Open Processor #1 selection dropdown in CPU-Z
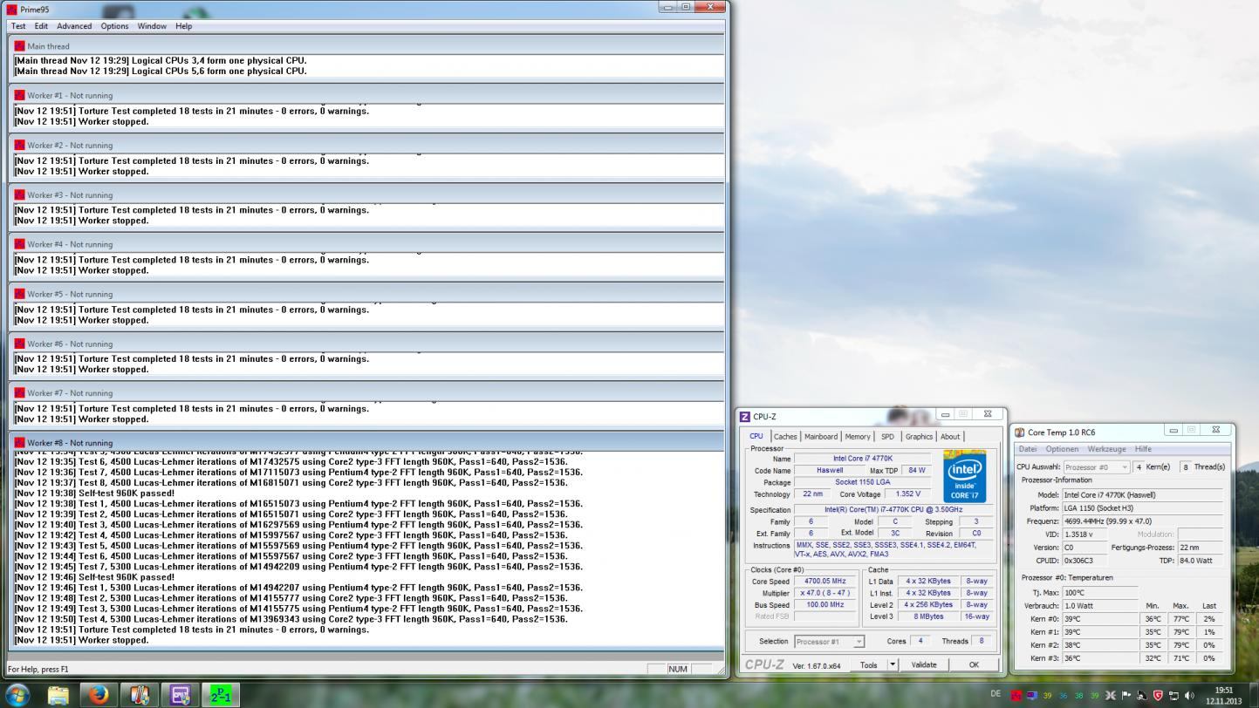 [x=829, y=641]
